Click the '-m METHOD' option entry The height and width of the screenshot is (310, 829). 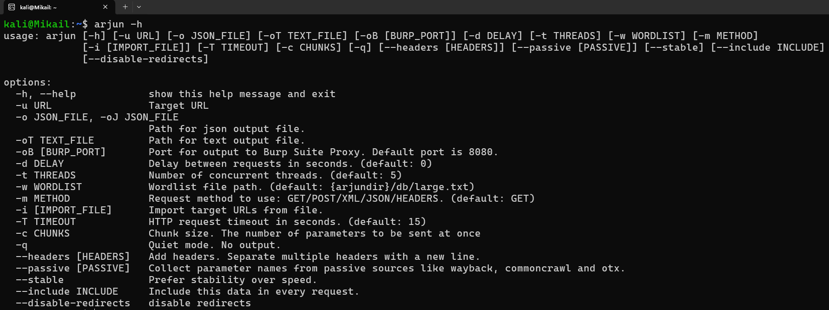pyautogui.click(x=43, y=198)
